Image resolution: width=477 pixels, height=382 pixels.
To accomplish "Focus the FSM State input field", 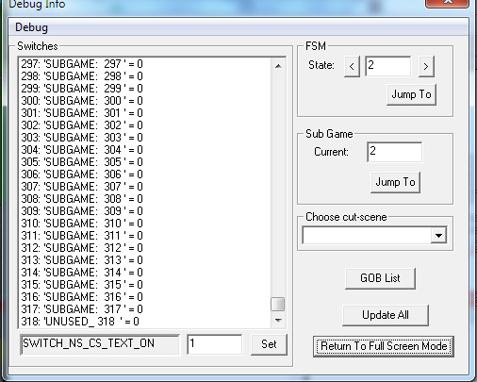I will point(387,66).
